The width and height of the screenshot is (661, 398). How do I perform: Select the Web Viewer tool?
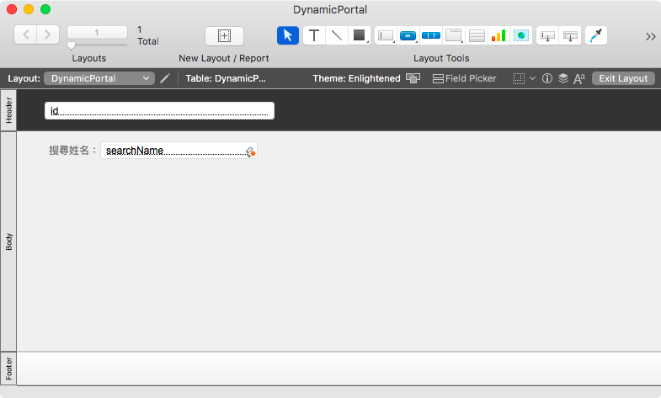[521, 35]
